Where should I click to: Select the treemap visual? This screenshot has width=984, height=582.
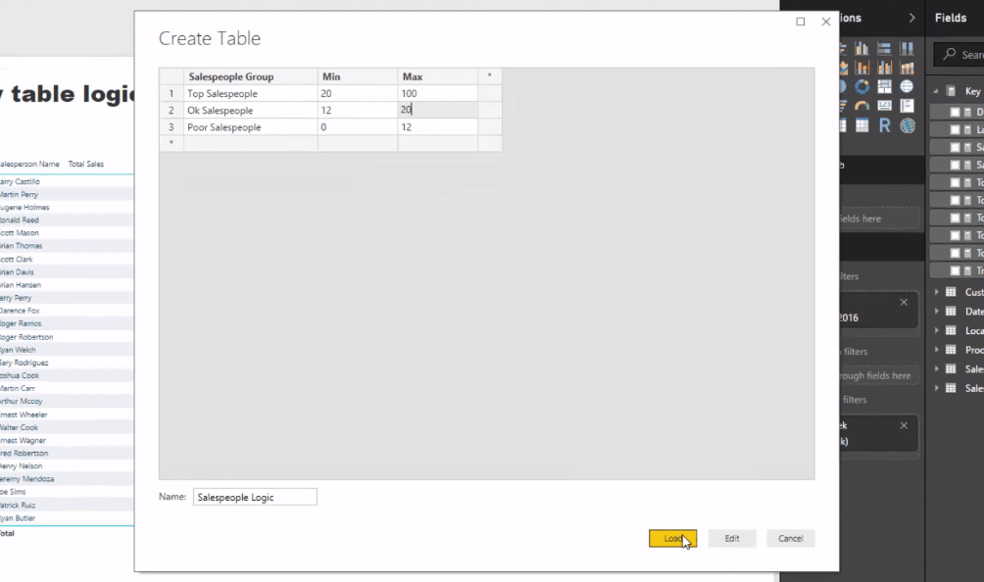pyautogui.click(x=884, y=86)
